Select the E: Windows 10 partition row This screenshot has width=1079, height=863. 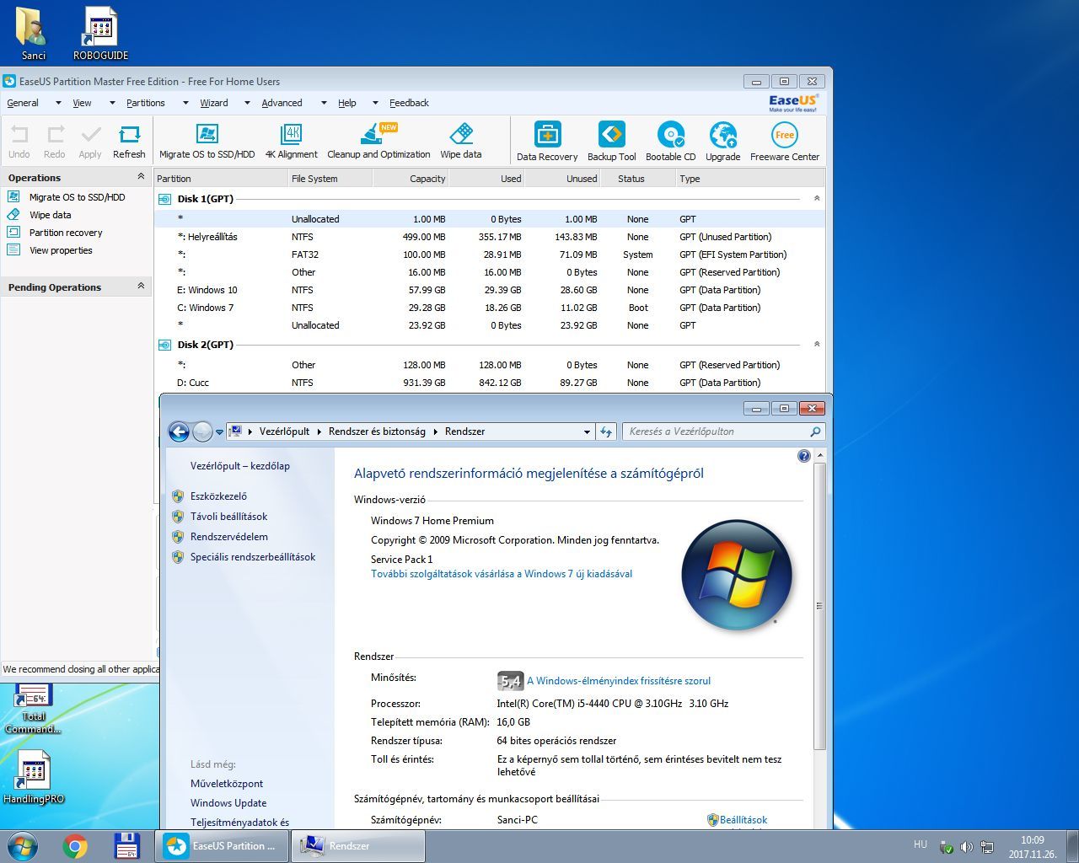pyautogui.click(x=490, y=290)
